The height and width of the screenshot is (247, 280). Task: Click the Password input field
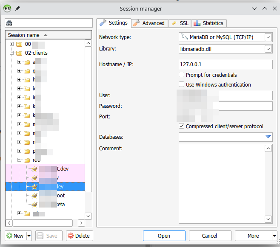[x=226, y=106]
